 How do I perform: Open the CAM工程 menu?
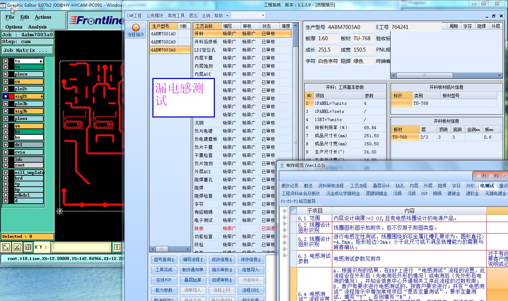pyautogui.click(x=134, y=16)
